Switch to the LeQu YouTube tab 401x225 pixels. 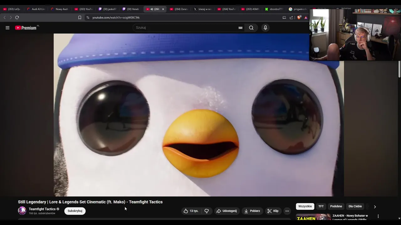coord(12,9)
